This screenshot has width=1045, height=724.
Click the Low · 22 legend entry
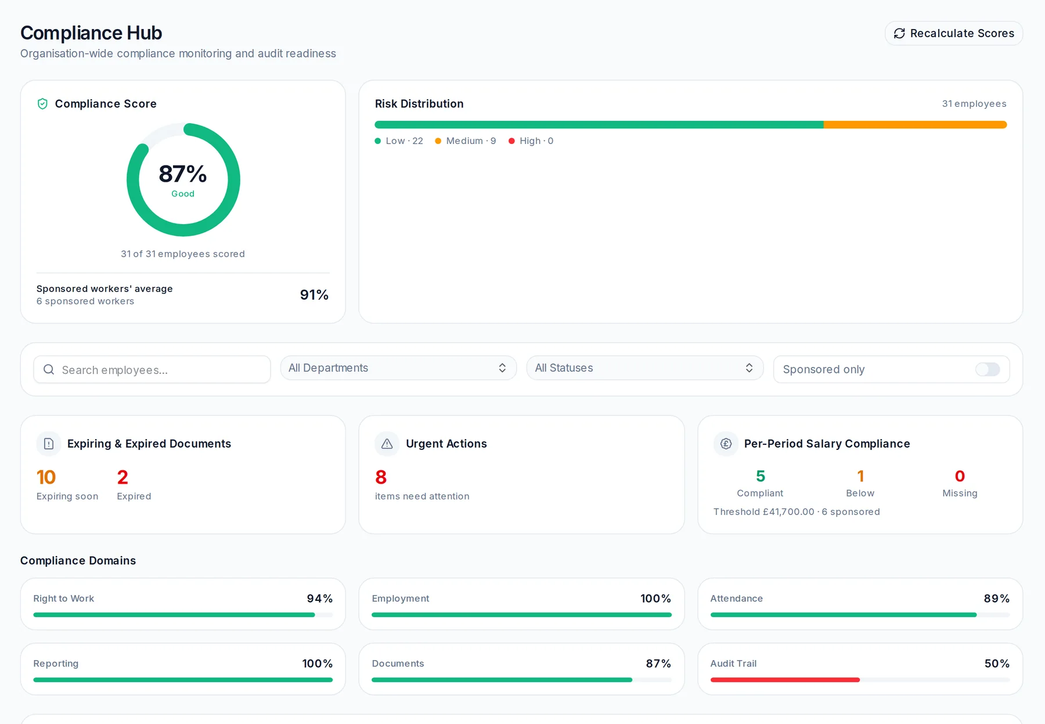click(x=399, y=141)
